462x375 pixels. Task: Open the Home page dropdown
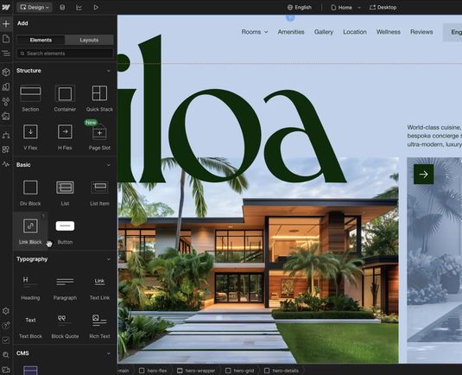345,8
